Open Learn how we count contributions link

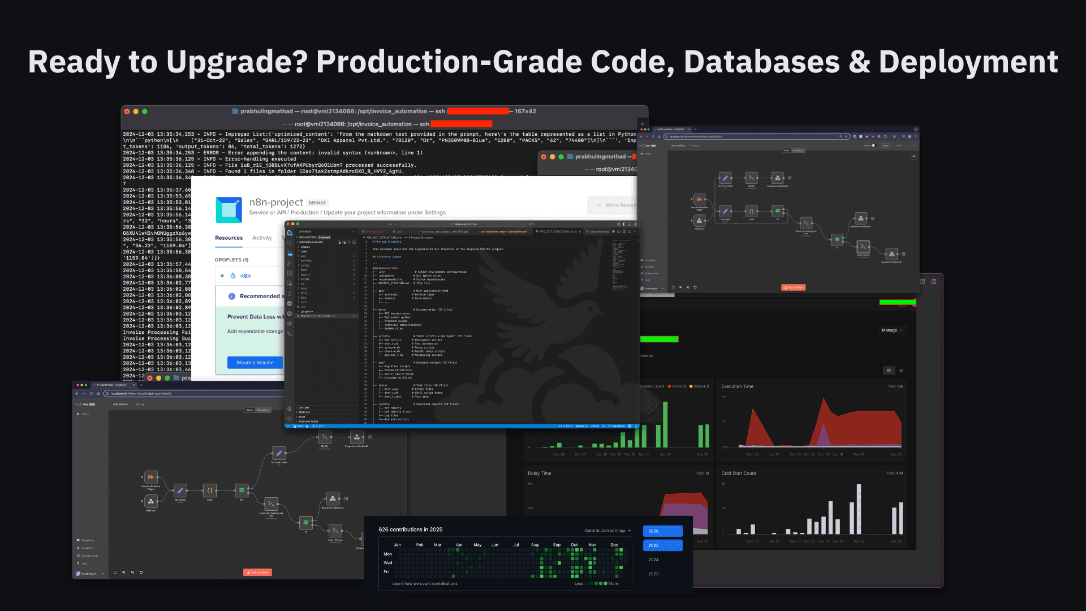(425, 583)
